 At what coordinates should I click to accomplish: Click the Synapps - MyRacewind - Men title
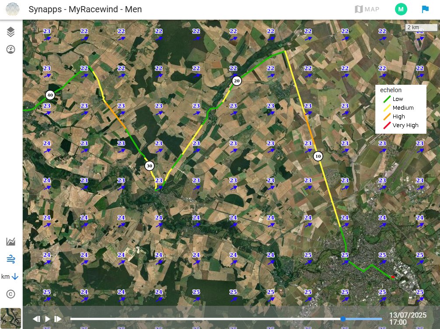[x=85, y=9]
